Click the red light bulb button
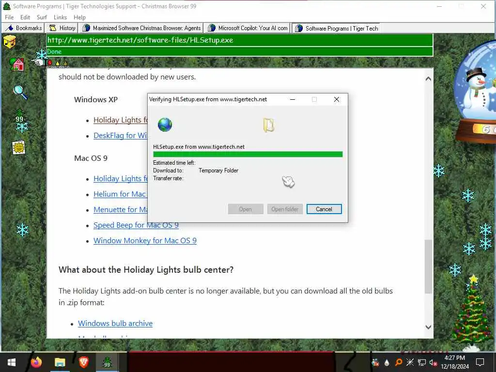This screenshot has height=372, width=496. coord(50,63)
